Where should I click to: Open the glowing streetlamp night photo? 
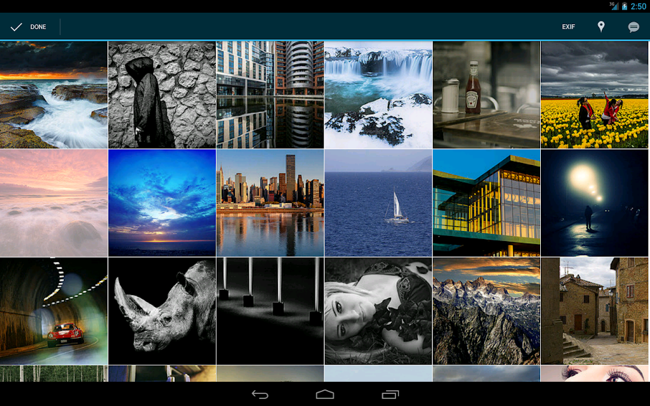[x=594, y=203]
